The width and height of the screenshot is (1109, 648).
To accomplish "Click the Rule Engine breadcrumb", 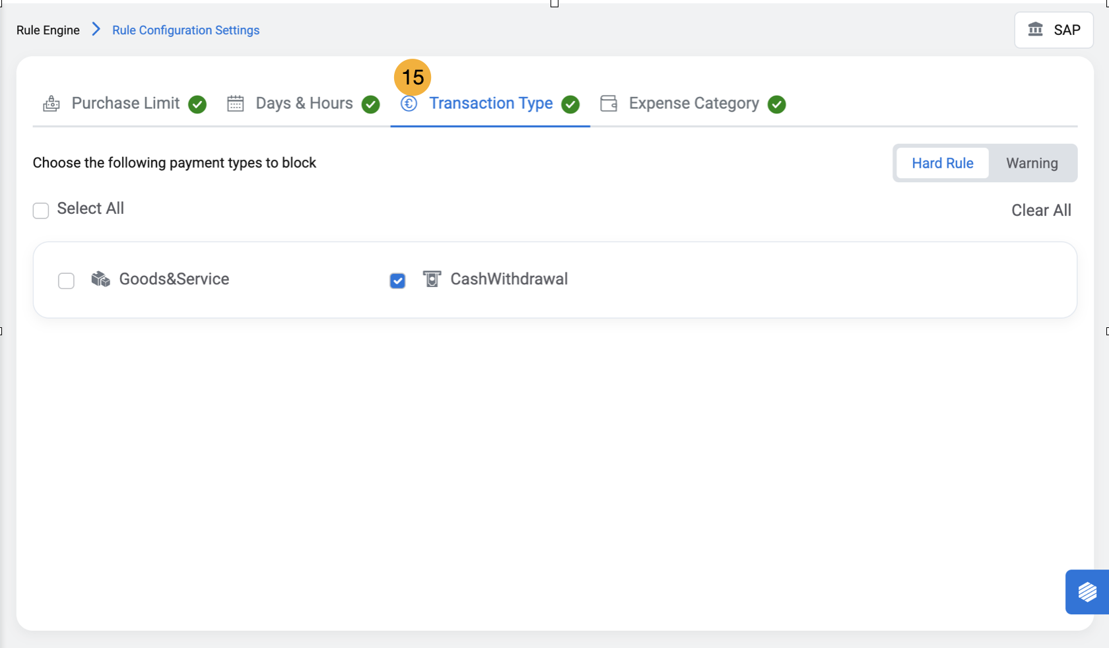I will pos(48,30).
